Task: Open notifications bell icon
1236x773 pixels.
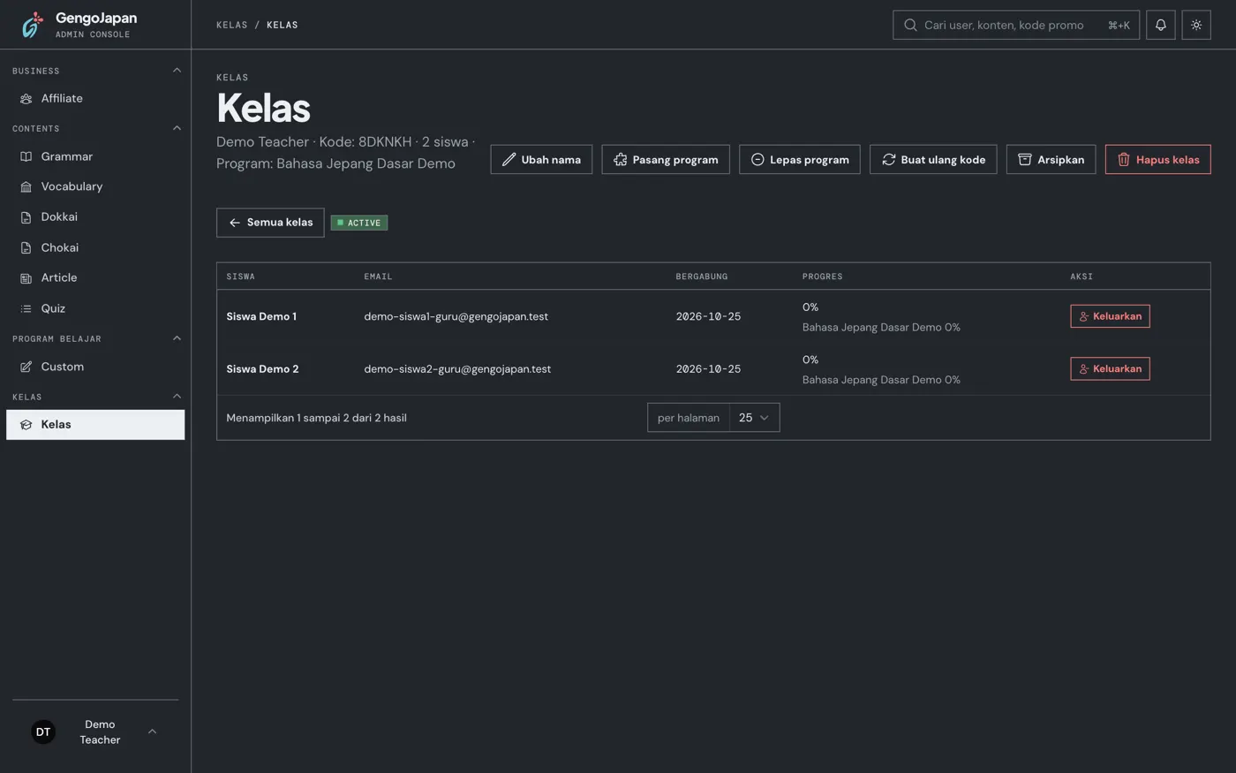Action: click(x=1160, y=25)
